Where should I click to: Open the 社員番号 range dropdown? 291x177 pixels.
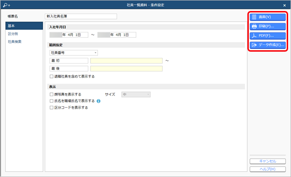(x=73, y=53)
